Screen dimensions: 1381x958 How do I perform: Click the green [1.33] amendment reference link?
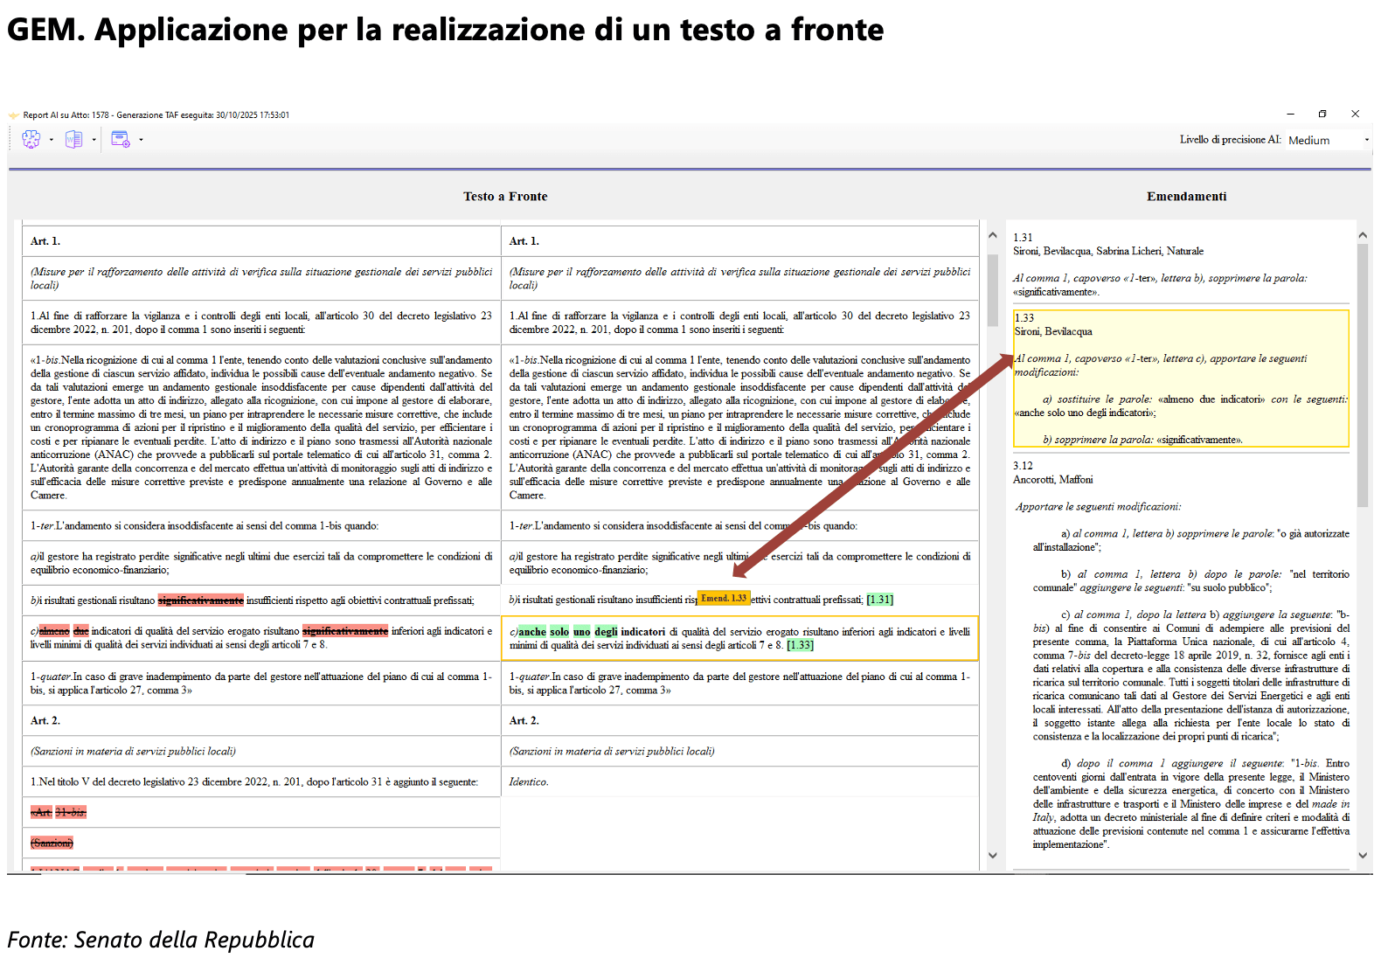click(800, 645)
